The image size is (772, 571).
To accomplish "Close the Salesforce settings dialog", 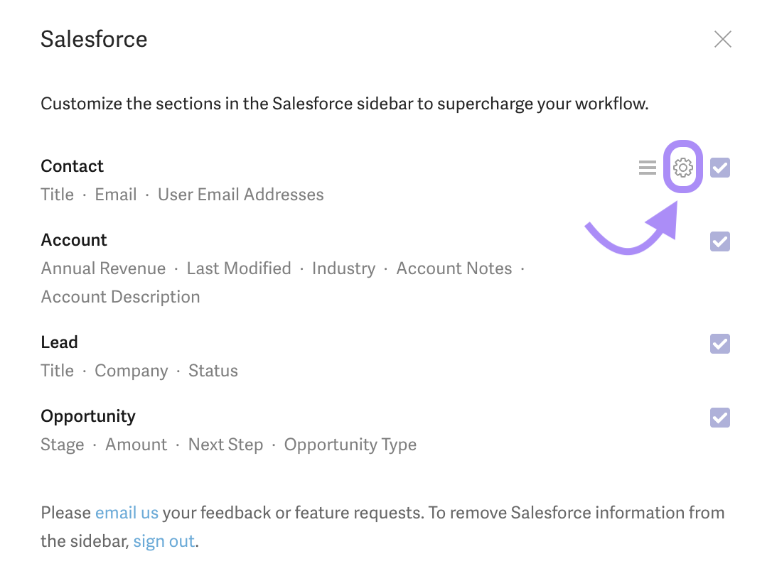I will coord(722,39).
